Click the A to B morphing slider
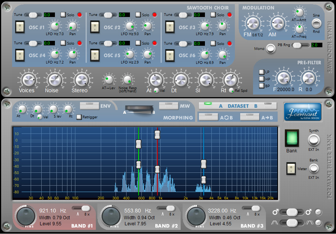 (140, 110)
